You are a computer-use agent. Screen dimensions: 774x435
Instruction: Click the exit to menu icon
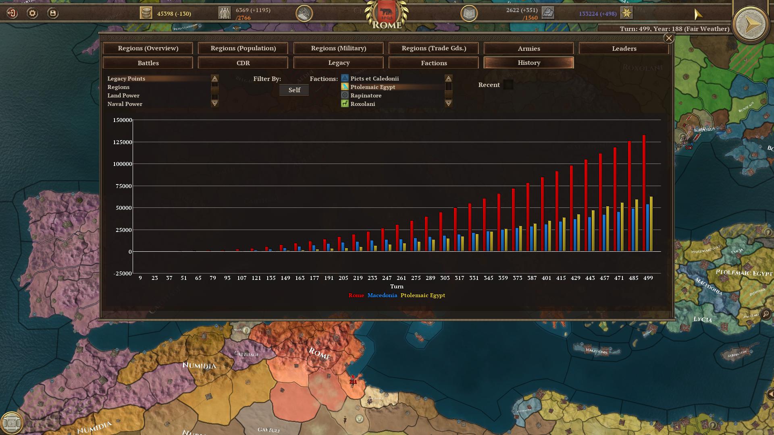[12, 13]
